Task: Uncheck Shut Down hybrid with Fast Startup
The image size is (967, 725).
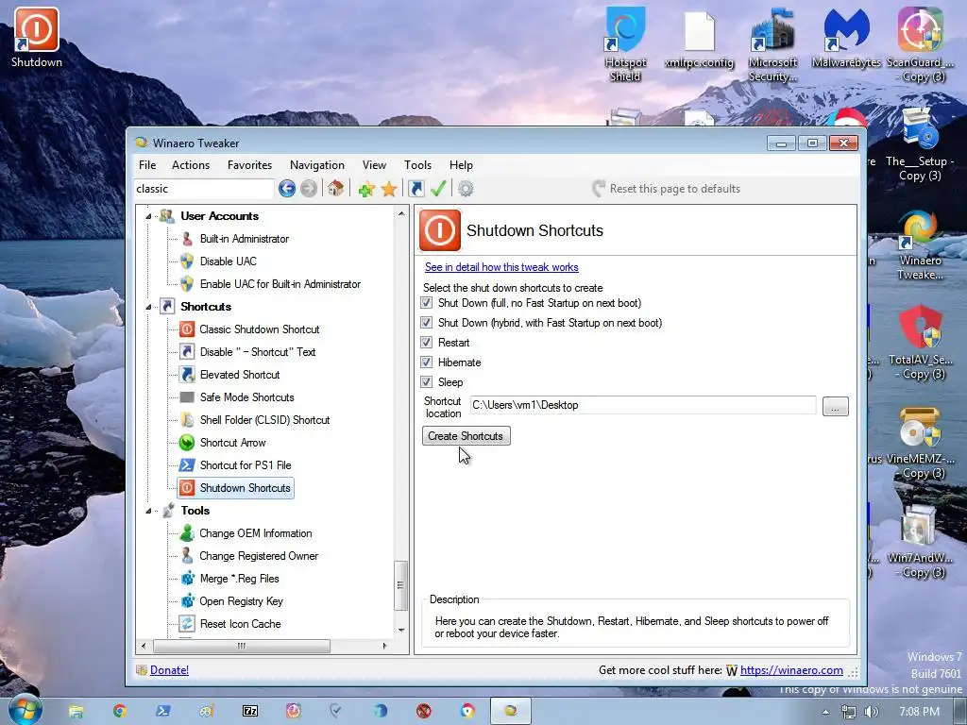Action: point(426,323)
